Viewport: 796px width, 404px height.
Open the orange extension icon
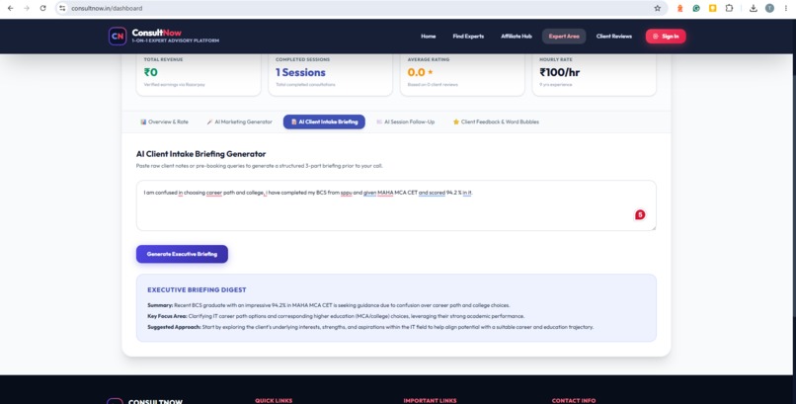tap(680, 8)
